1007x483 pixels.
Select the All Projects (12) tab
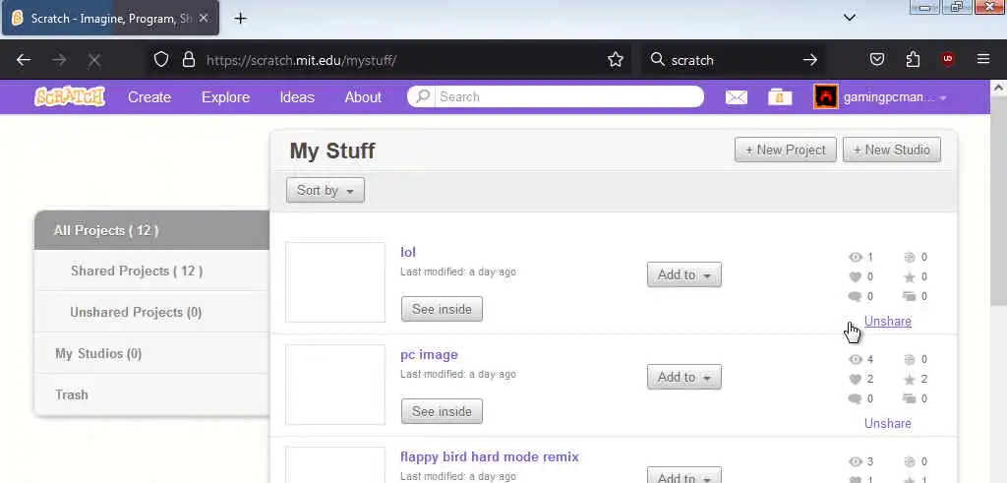tap(151, 230)
